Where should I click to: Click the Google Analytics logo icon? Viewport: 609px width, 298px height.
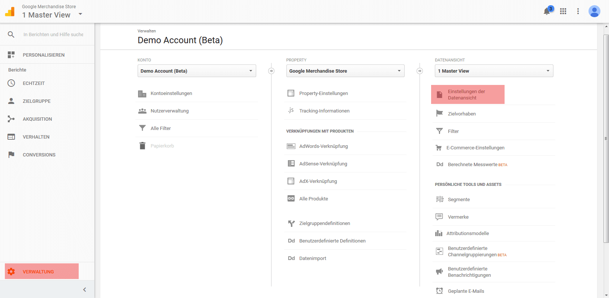pyautogui.click(x=10, y=12)
